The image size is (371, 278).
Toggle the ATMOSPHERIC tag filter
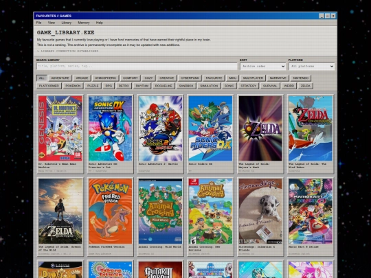click(106, 78)
